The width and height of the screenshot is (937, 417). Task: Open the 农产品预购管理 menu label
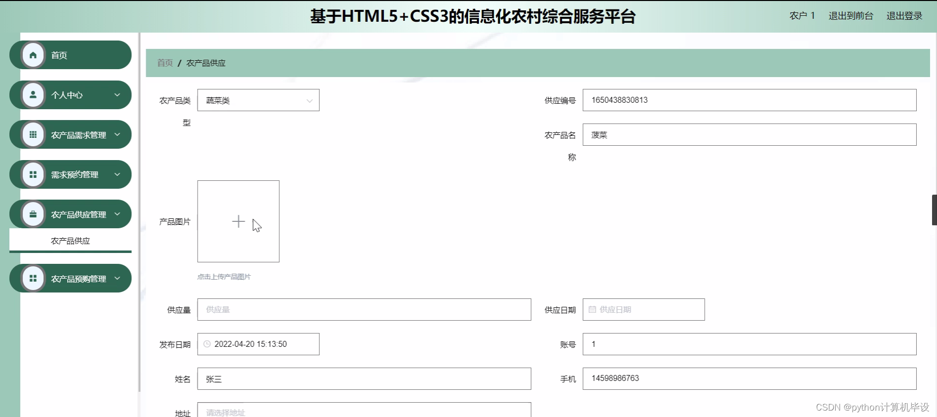point(79,279)
